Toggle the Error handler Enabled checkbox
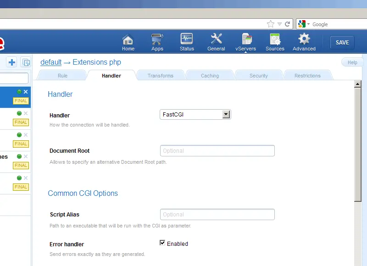The height and width of the screenshot is (266, 367). pos(162,243)
